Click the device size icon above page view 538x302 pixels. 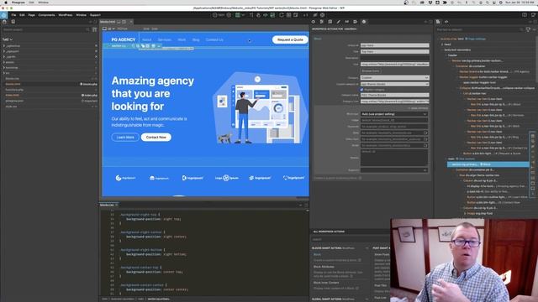point(104,29)
